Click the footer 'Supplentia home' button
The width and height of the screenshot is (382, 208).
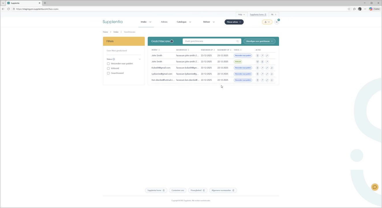[156, 190]
